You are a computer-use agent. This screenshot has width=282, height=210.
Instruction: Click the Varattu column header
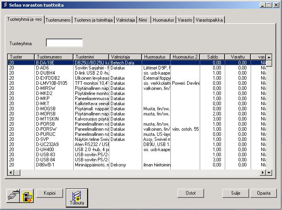[x=238, y=57]
